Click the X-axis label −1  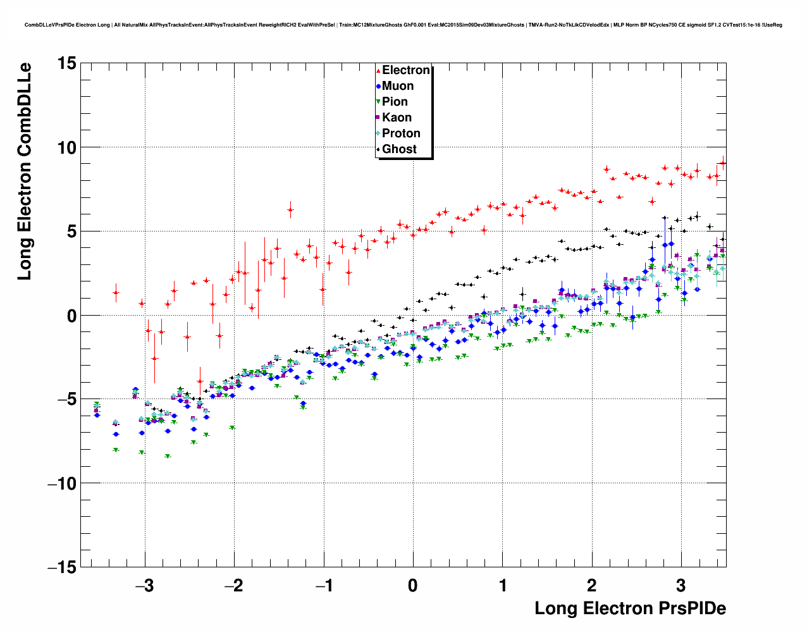point(323,586)
